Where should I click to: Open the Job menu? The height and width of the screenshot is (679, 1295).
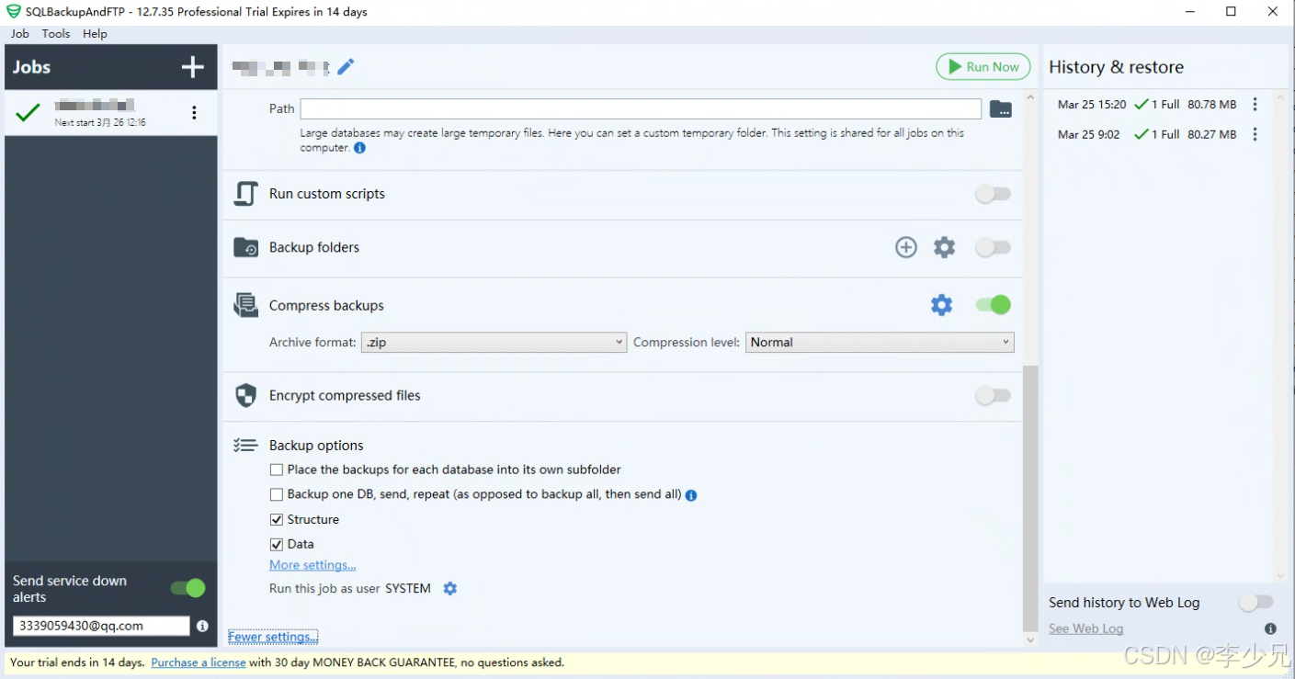click(x=19, y=34)
